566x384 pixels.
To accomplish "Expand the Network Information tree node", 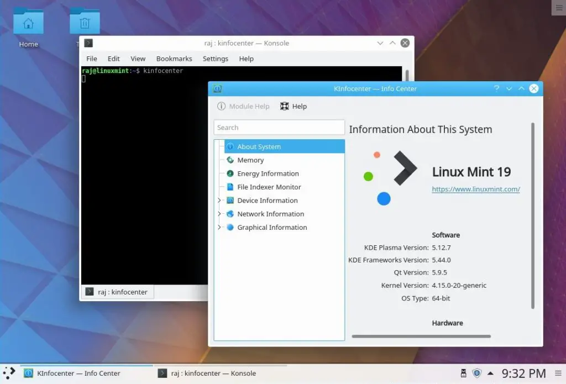I will click(x=219, y=214).
